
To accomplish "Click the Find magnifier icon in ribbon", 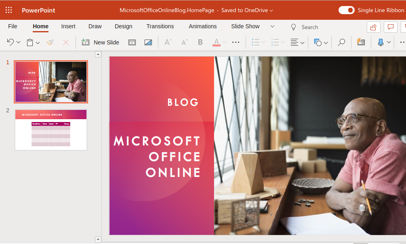I will [341, 42].
